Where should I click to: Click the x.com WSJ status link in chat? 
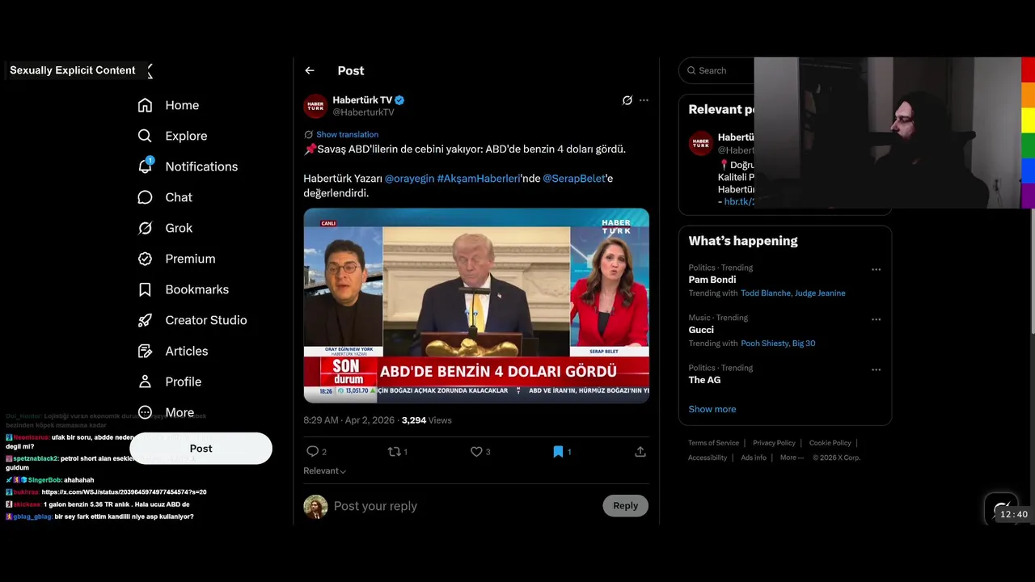tap(124, 491)
